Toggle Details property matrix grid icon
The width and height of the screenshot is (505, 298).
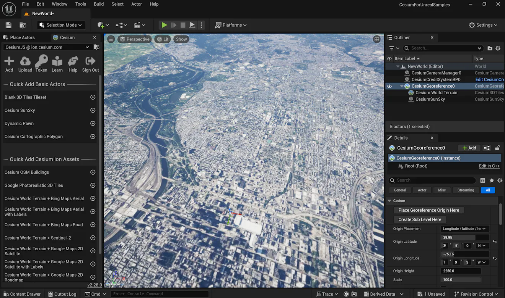483,180
